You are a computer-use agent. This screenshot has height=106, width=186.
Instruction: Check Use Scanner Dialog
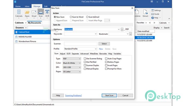(85, 59)
